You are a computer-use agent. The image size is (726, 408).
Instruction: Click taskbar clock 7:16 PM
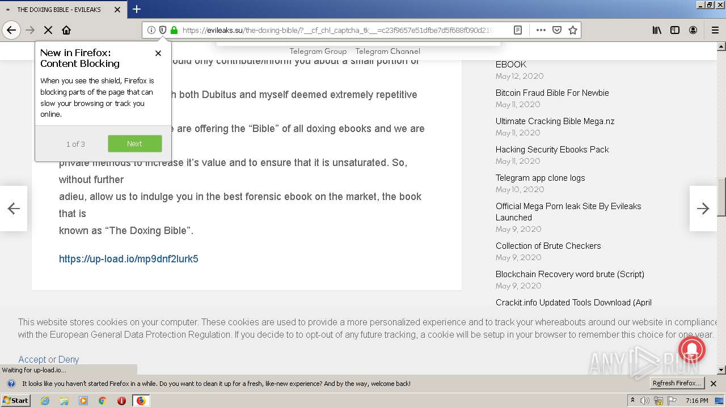tap(697, 401)
